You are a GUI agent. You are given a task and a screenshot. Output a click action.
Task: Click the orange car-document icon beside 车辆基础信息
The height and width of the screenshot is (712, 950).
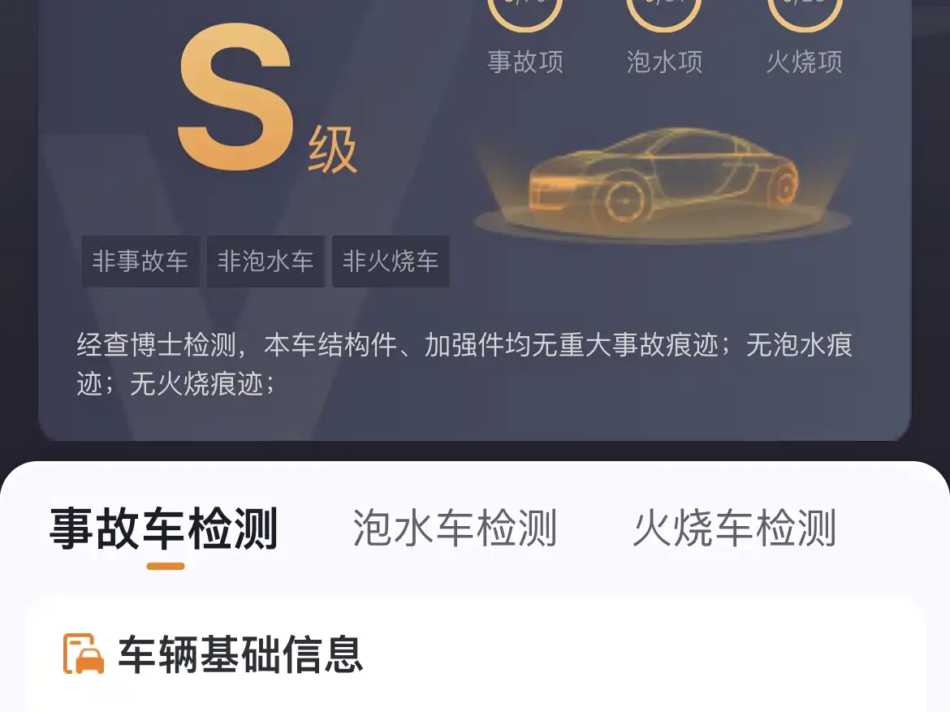(84, 654)
